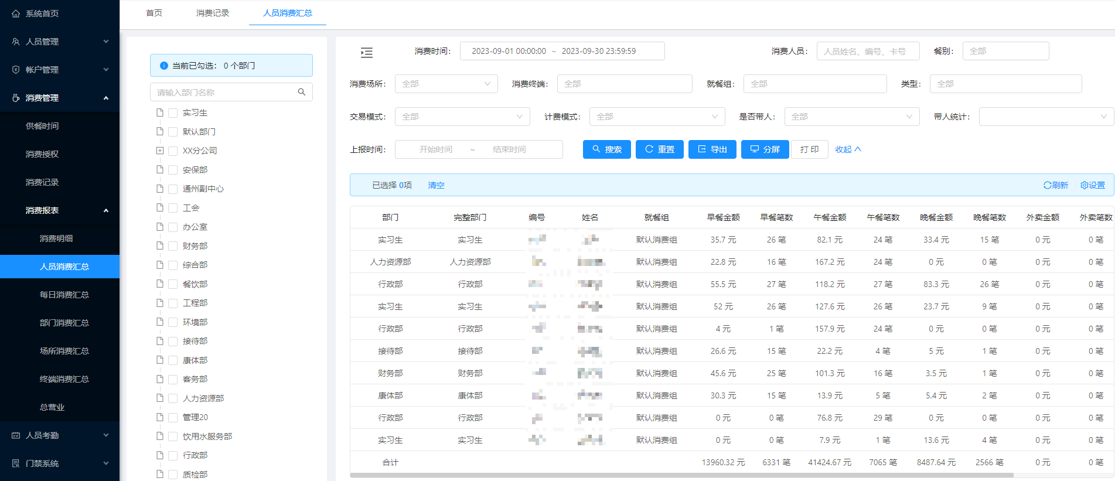
Task: Expand the 帐户管理 sidebar menu
Action: click(x=60, y=70)
